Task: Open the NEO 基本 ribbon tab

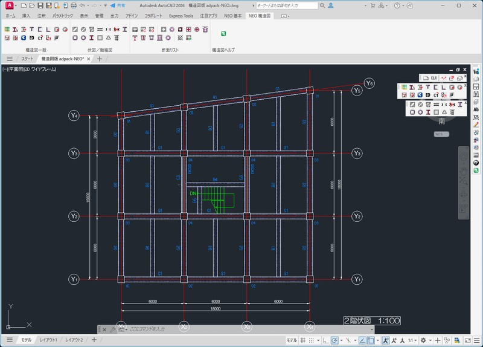Action: 233,16
